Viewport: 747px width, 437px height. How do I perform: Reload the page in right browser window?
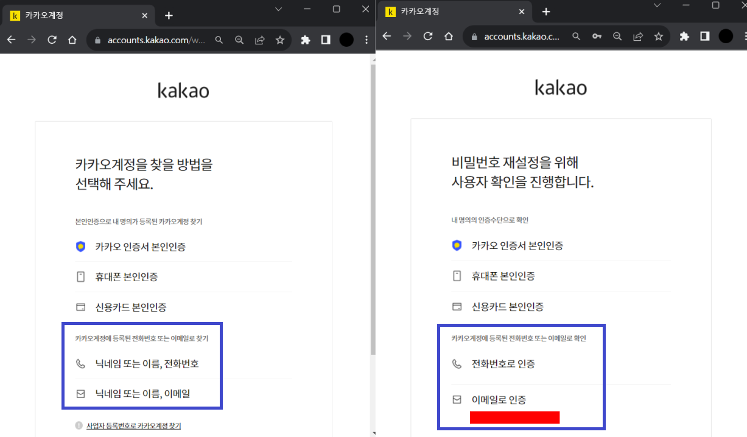coord(428,37)
